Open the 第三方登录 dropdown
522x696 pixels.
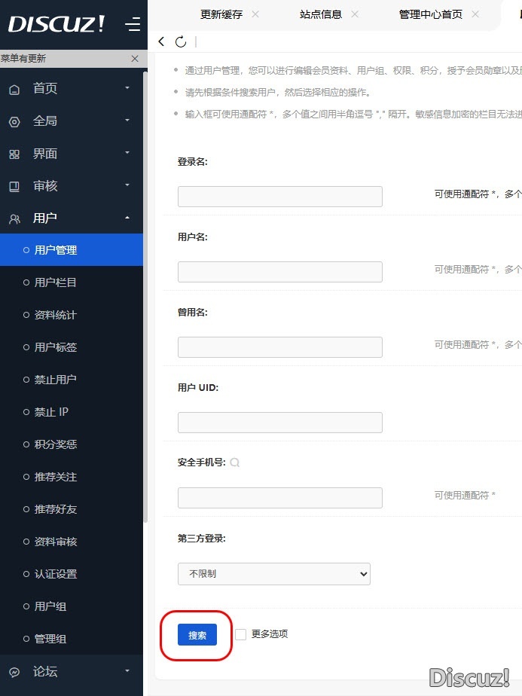click(x=274, y=574)
